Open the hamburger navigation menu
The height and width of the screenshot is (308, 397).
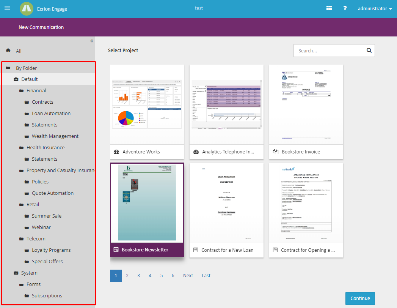click(x=7, y=8)
